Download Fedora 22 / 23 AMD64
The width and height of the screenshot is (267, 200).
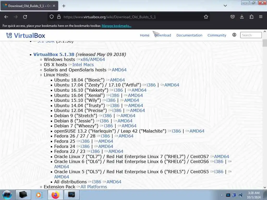pos(116,151)
